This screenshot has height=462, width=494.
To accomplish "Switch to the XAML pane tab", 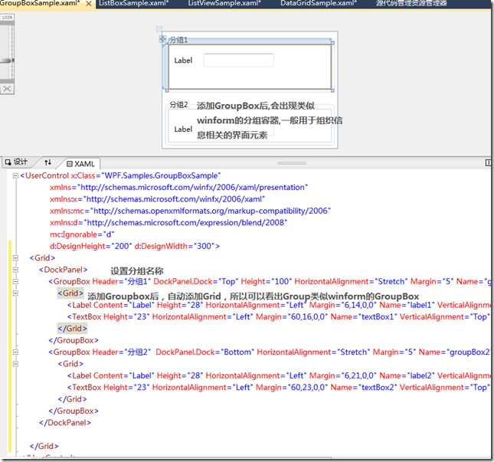I will click(x=80, y=163).
